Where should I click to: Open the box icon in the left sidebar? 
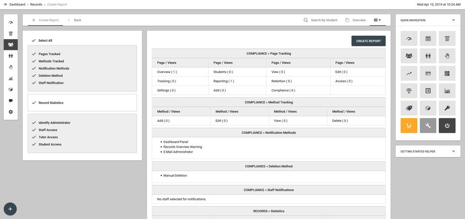coord(11,89)
